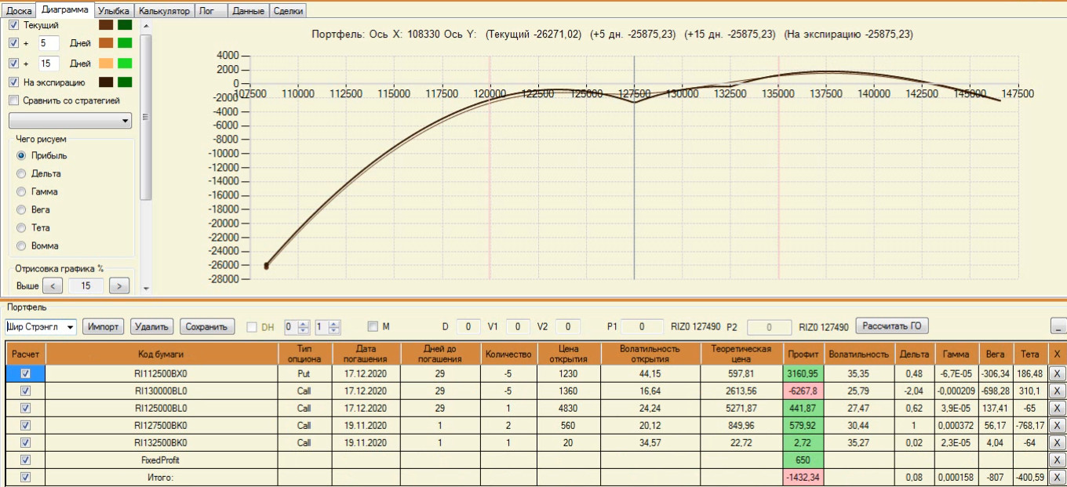Click the V2 value field
1067x487 pixels.
(568, 326)
